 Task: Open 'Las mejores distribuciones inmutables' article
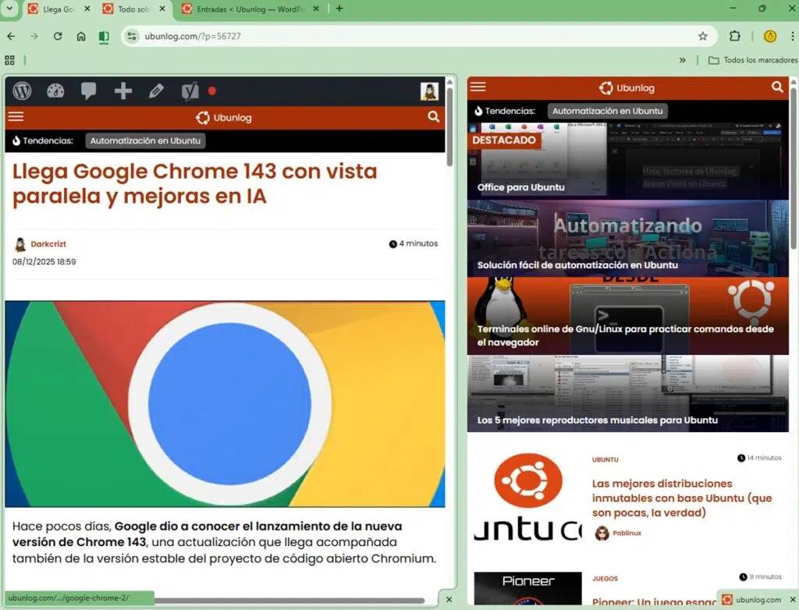coord(682,498)
